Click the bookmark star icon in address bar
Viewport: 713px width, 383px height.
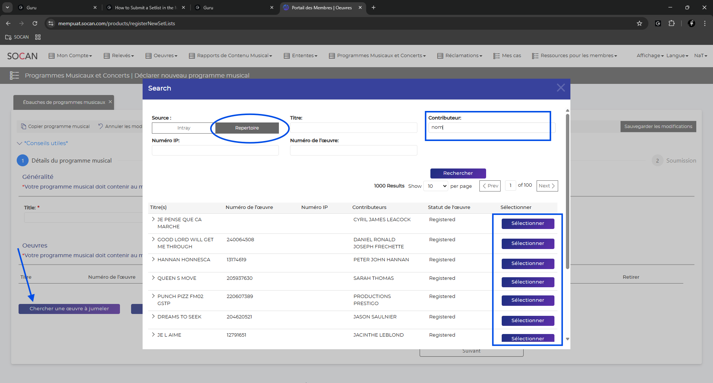point(639,23)
